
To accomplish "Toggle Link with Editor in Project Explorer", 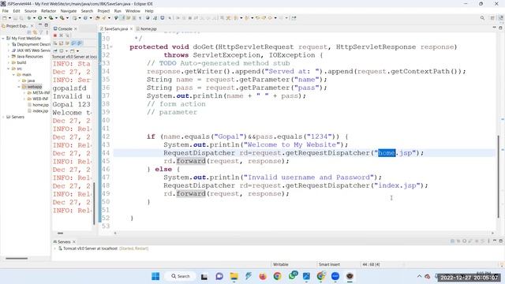I will tap(35, 32).
